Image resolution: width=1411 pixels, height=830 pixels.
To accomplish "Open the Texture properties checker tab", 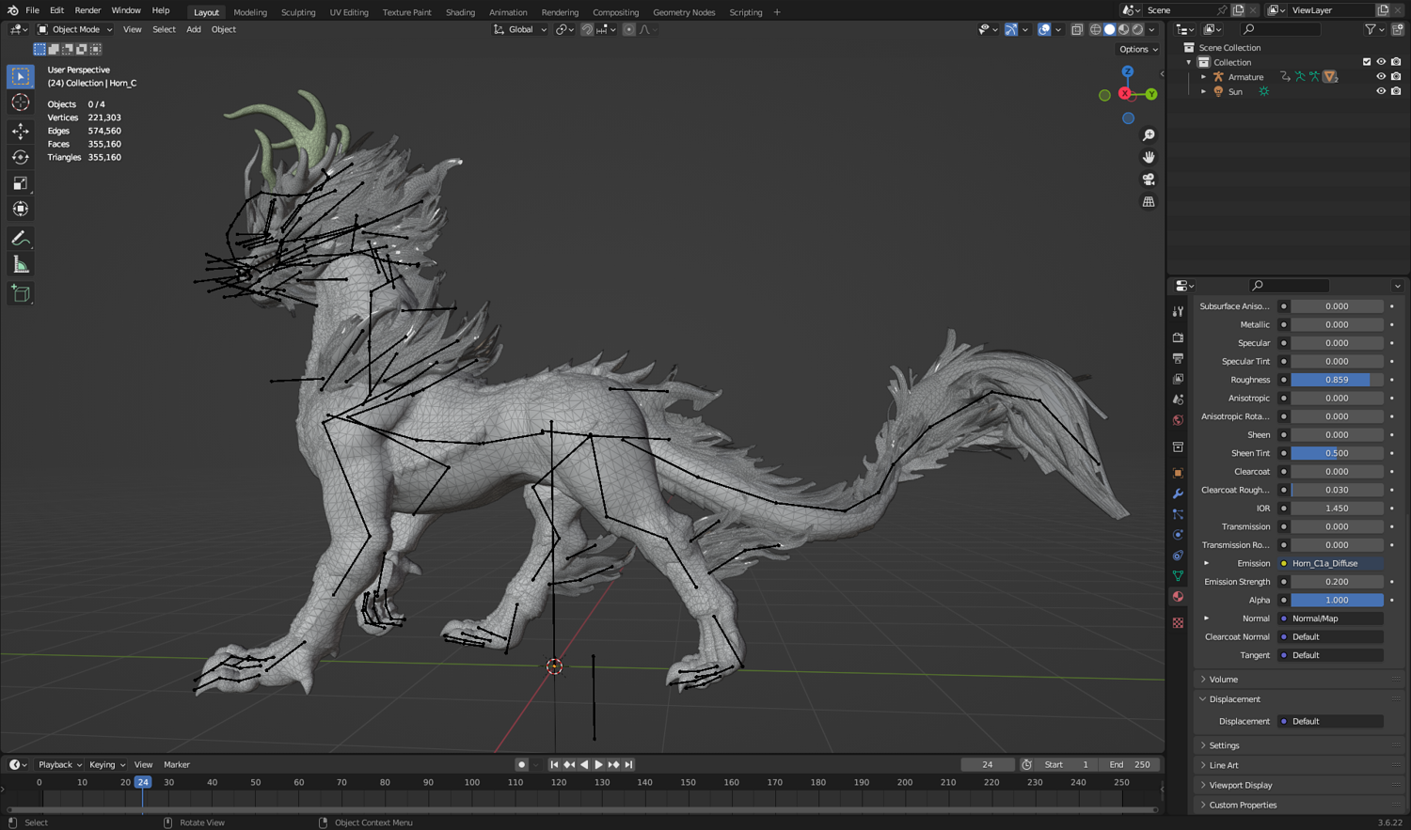I will (x=1178, y=622).
